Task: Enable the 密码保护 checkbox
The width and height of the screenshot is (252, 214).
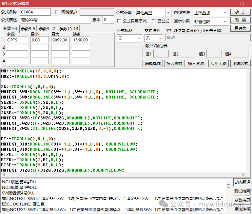Action: tap(57, 12)
